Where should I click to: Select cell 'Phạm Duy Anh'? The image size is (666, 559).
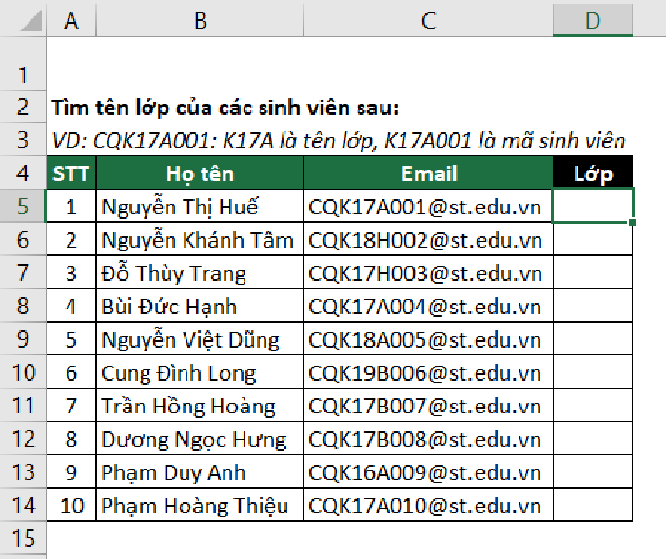200,471
